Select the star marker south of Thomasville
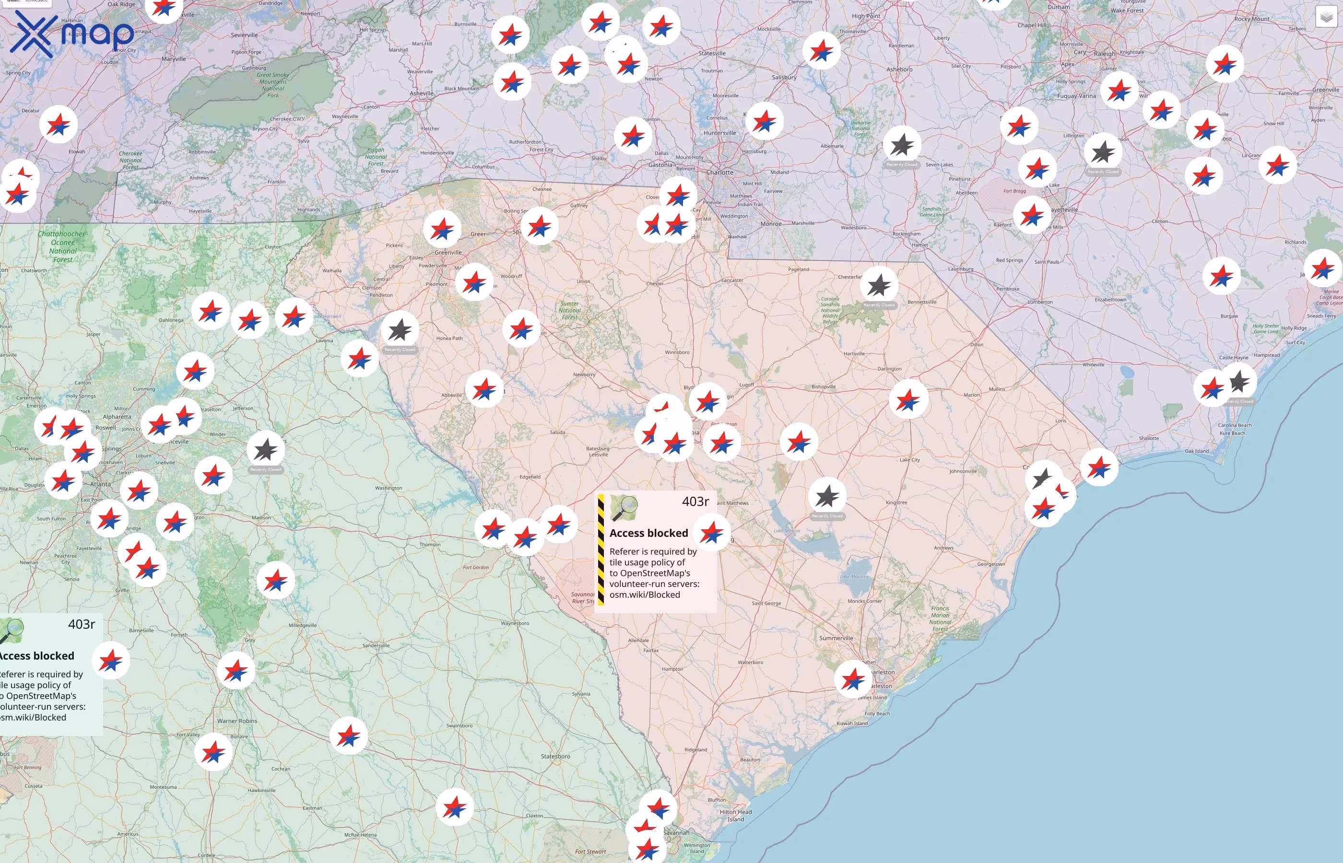The width and height of the screenshot is (1343, 863). pyautogui.click(x=821, y=51)
